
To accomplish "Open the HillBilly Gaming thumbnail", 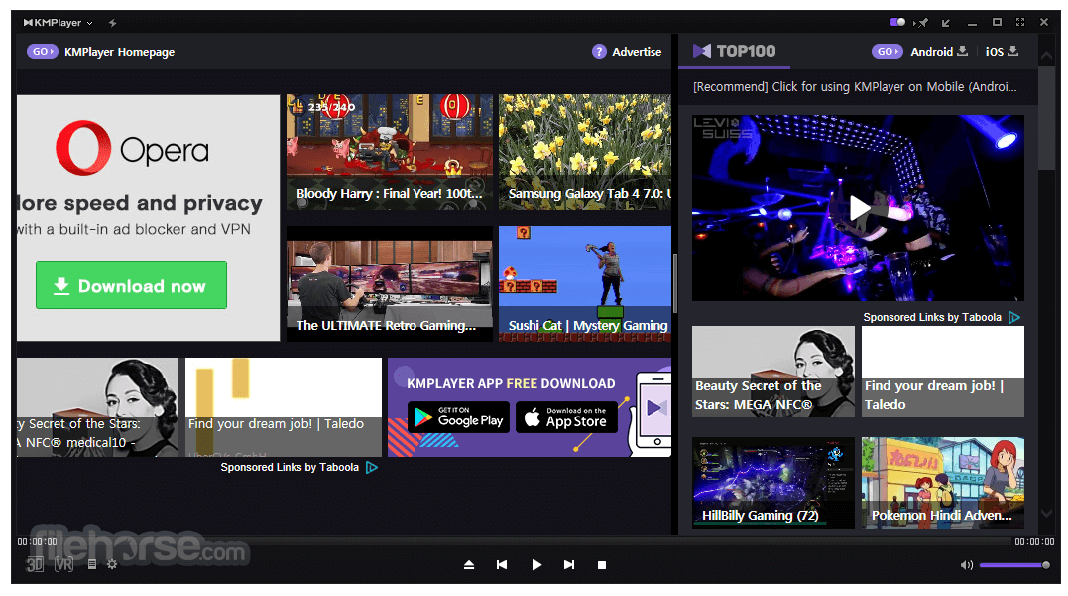I will 773,482.
